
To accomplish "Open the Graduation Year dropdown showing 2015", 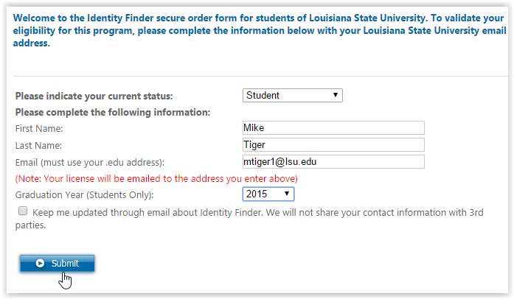I will [268, 194].
